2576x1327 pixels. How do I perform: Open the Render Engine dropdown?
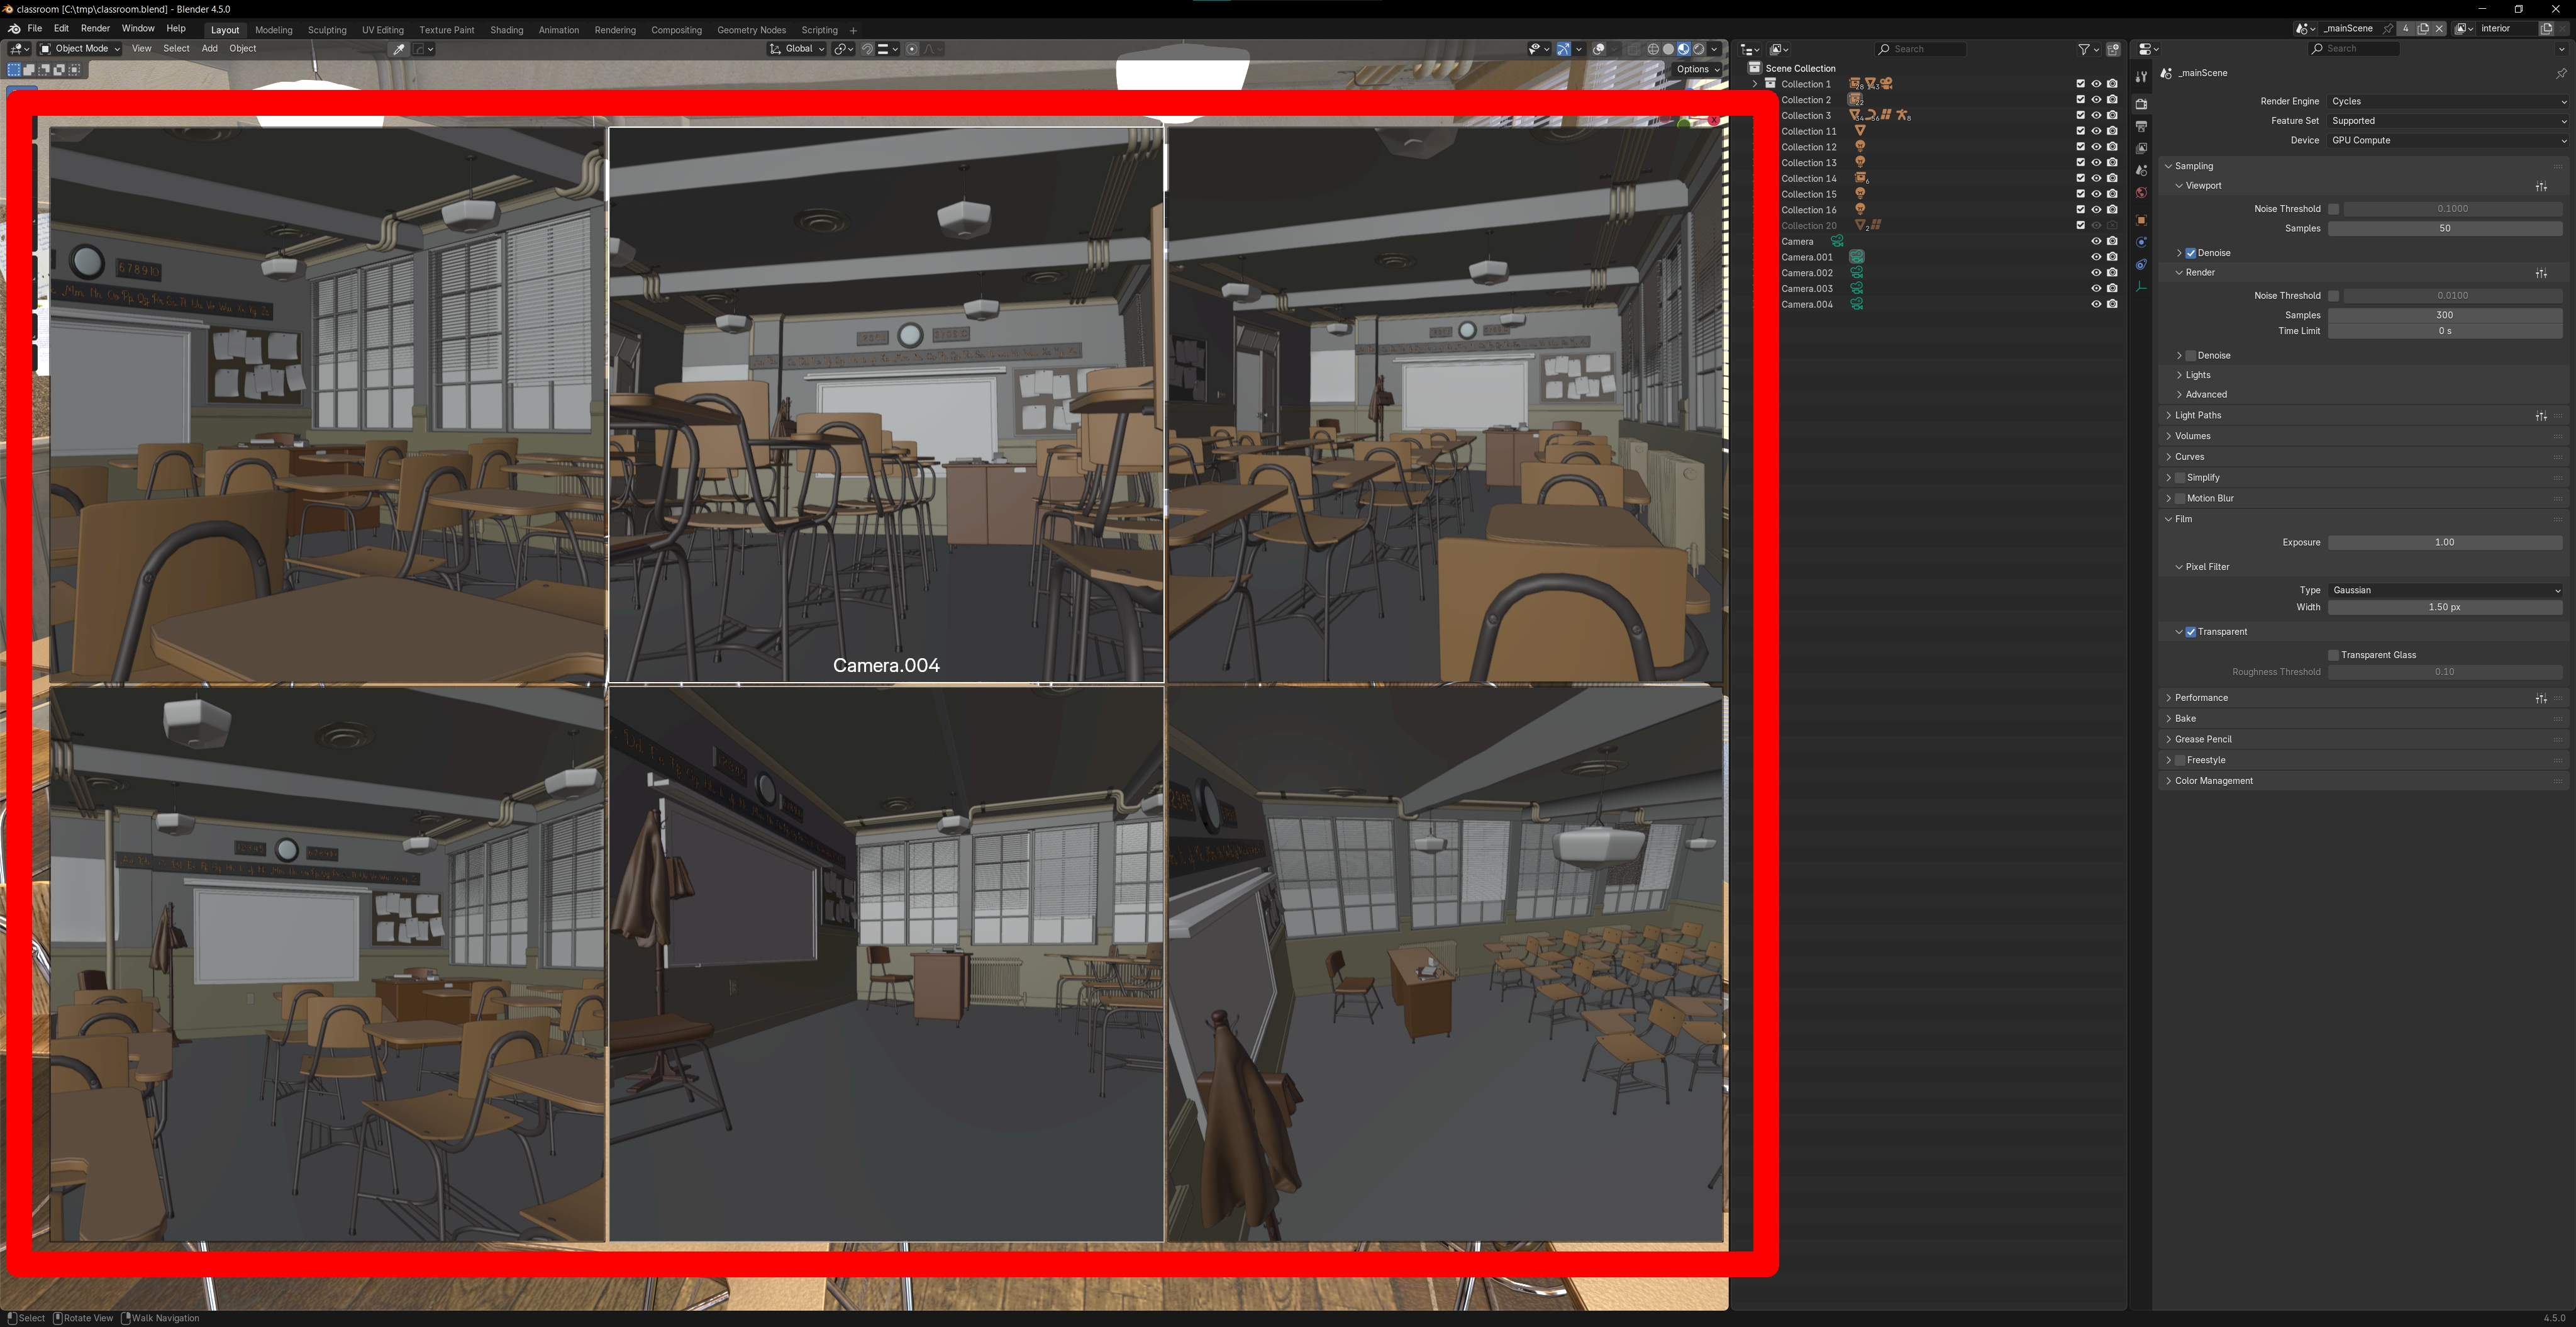pos(2447,101)
